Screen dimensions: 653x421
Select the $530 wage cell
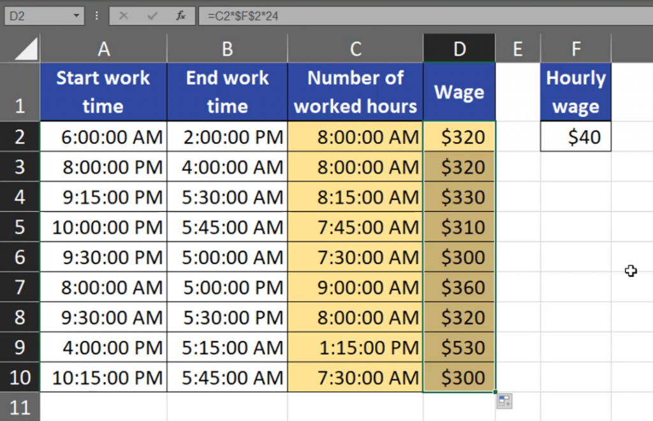tap(459, 348)
